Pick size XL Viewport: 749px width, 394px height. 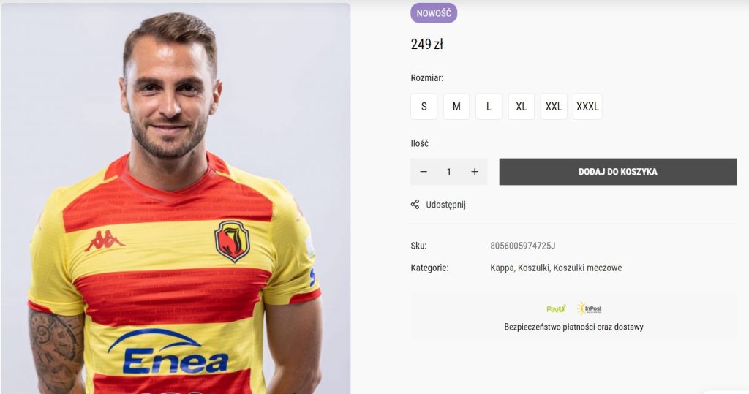(521, 107)
